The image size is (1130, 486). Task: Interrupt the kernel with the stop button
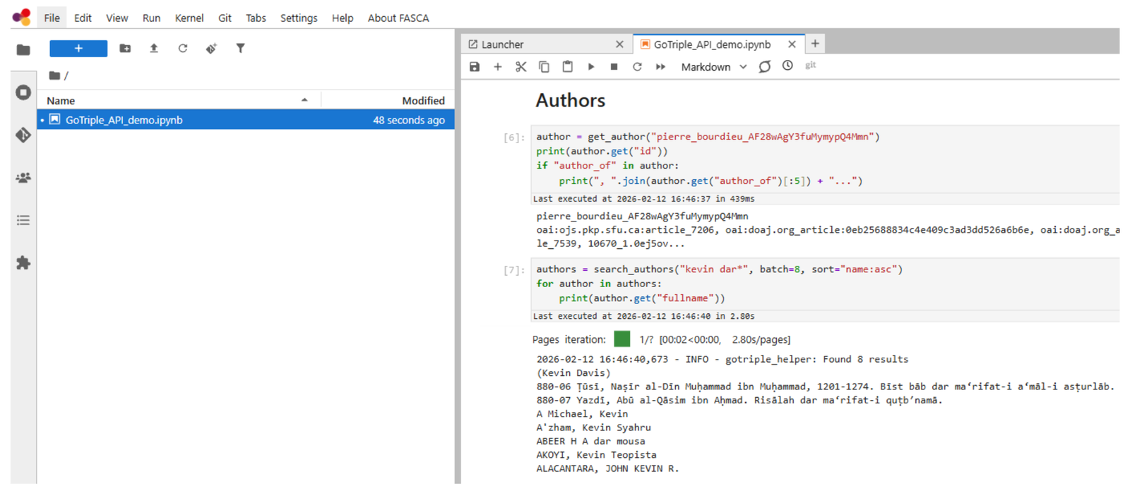(614, 66)
